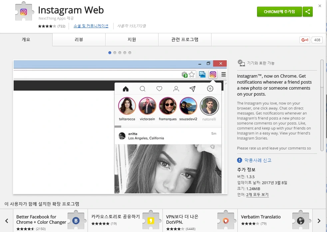Screen dimensions: 327x232
Task: Open natorelli story thumbnail
Action: pos(209,106)
